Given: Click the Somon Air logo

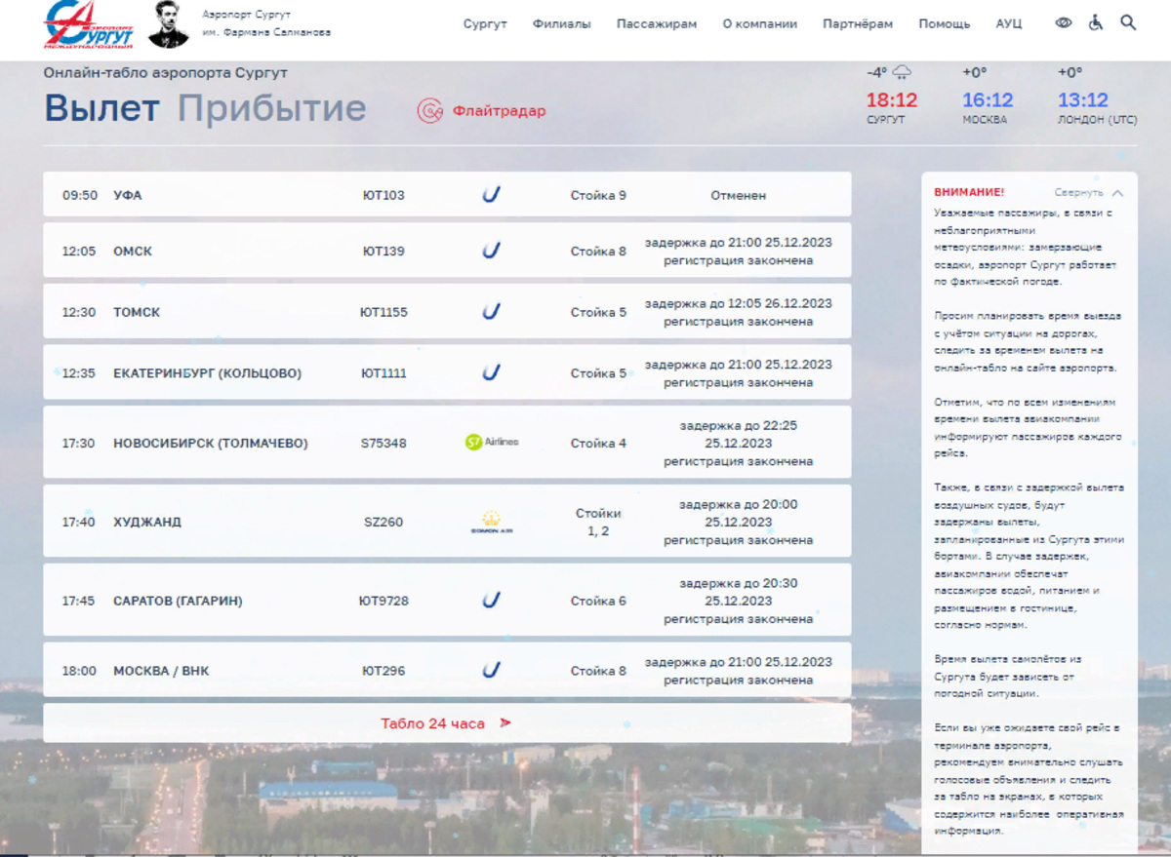Looking at the screenshot, I should click(x=492, y=522).
